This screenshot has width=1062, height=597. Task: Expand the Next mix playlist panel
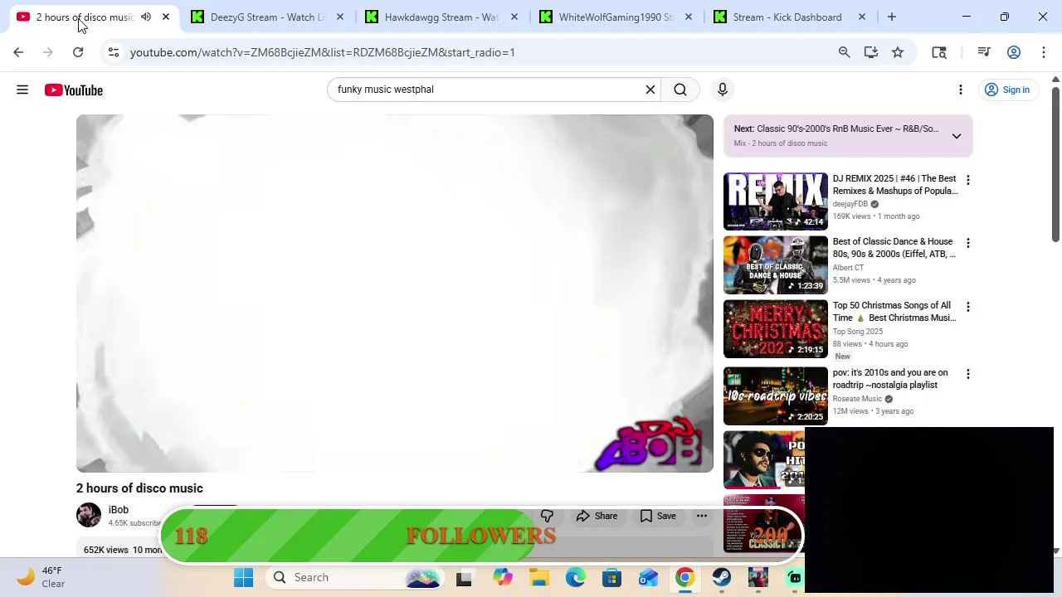tap(957, 136)
